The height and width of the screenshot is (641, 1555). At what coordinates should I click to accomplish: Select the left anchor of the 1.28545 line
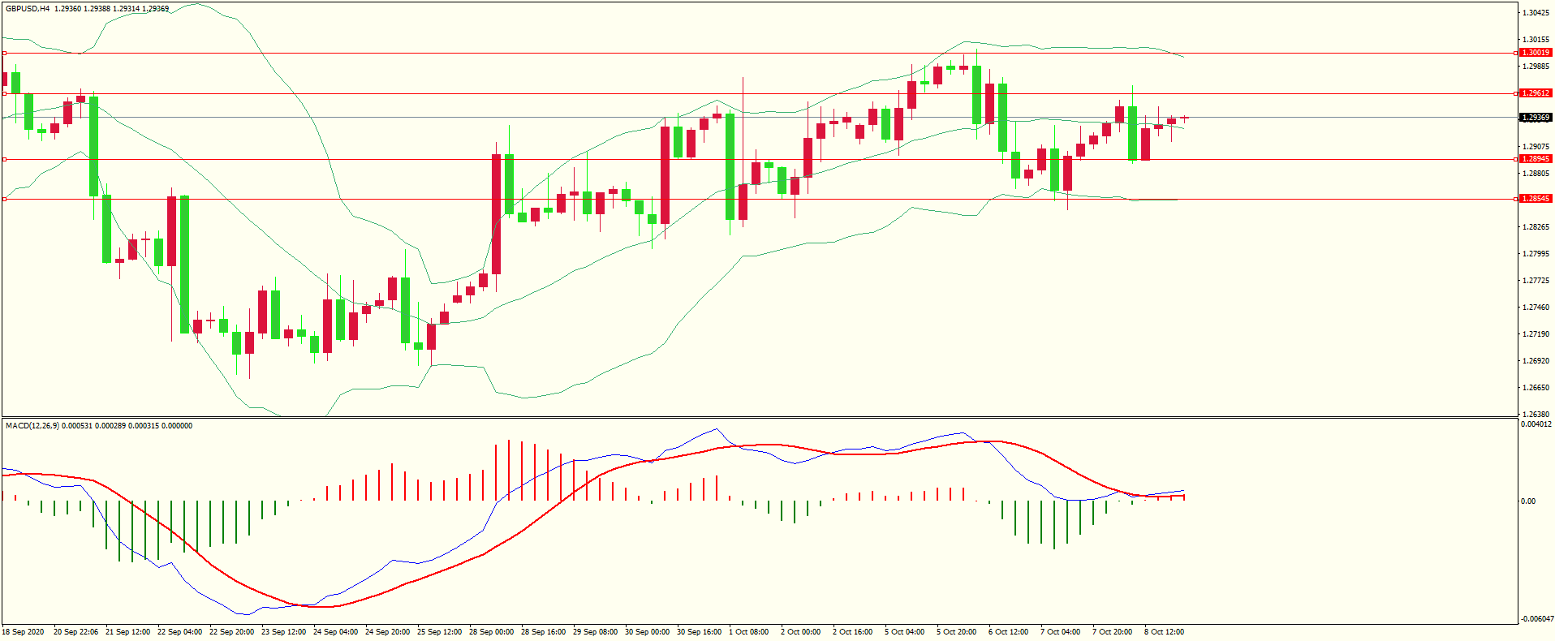click(x=4, y=199)
